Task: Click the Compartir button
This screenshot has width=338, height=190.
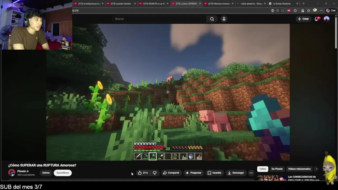Action: point(171,173)
